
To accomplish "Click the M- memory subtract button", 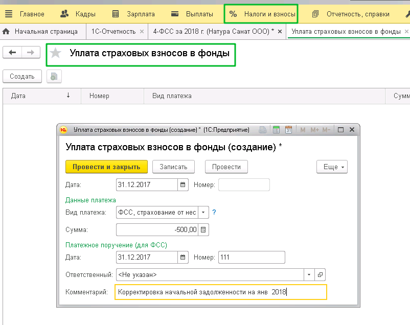I will pyautogui.click(x=326, y=130).
